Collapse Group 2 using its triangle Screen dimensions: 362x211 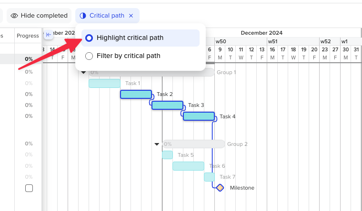pyautogui.click(x=157, y=144)
